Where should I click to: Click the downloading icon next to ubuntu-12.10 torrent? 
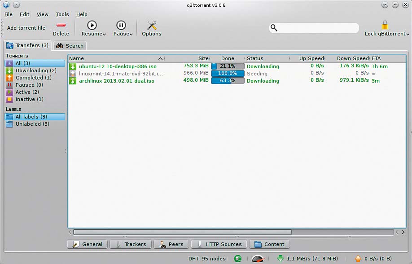tap(73, 66)
